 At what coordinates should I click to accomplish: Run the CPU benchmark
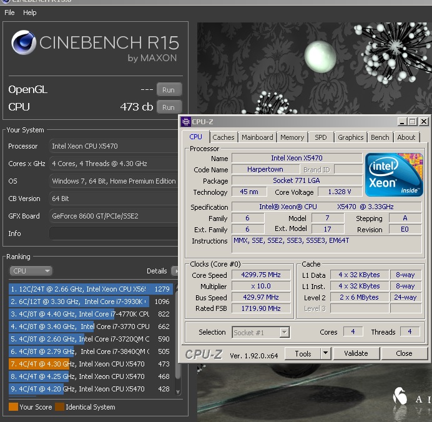169,107
